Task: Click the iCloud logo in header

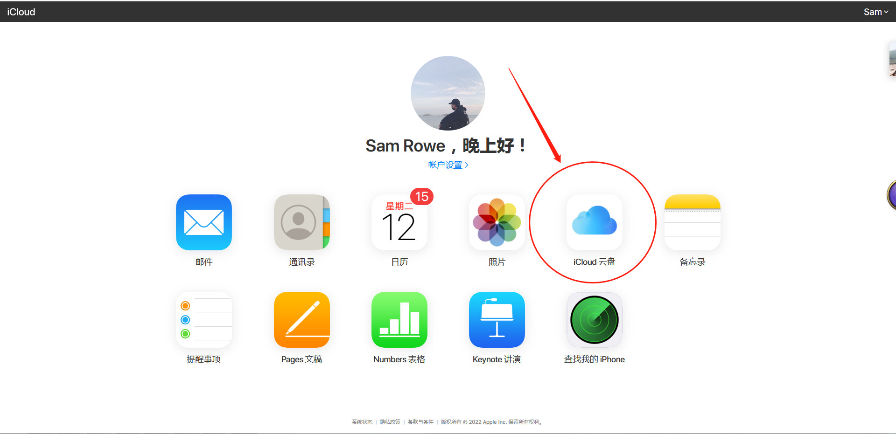Action: click(21, 12)
